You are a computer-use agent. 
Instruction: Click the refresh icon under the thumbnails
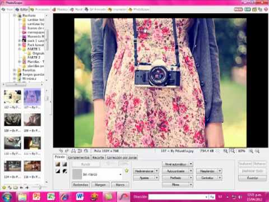10,187
